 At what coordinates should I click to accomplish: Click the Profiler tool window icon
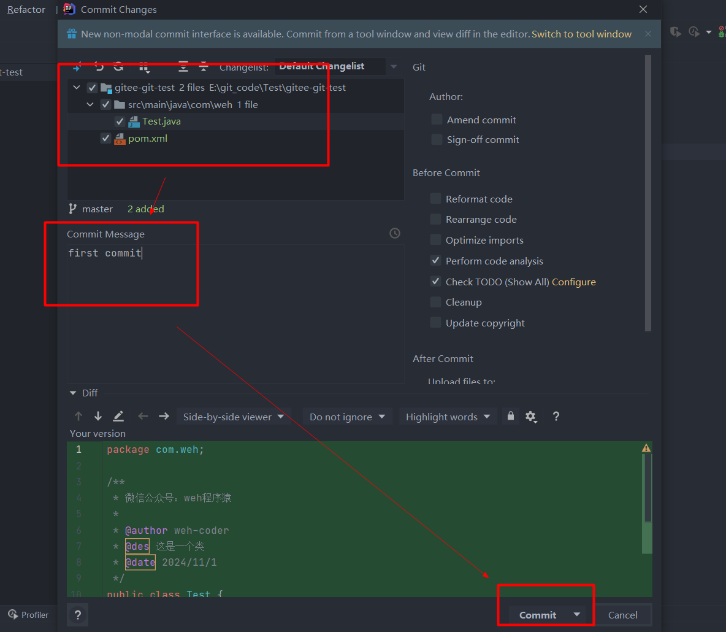point(13,614)
